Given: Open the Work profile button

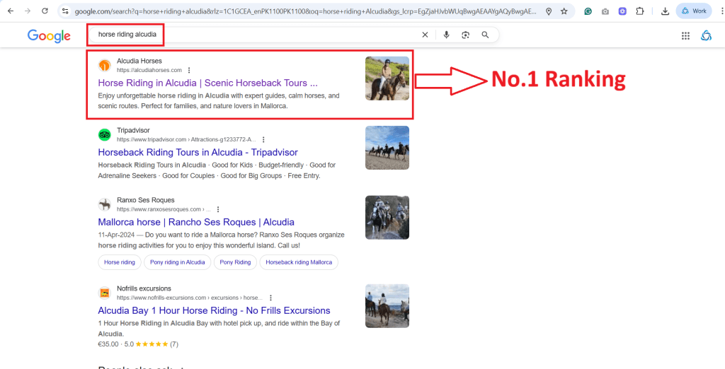Looking at the screenshot, I should click(693, 11).
